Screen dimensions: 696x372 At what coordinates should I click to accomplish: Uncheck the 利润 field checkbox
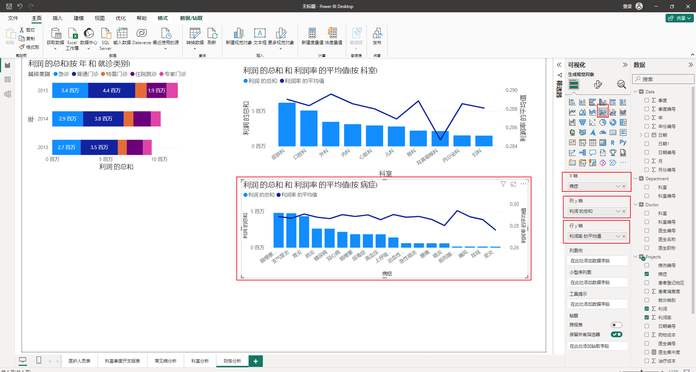point(647,309)
